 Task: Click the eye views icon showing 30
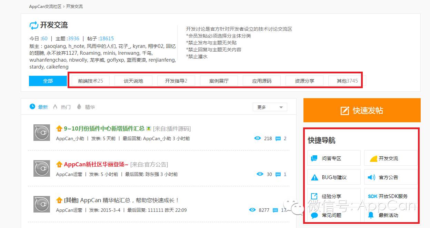tap(260, 174)
